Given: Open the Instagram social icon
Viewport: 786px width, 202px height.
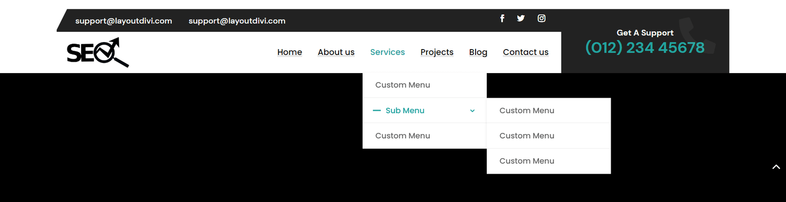Looking at the screenshot, I should click(541, 18).
